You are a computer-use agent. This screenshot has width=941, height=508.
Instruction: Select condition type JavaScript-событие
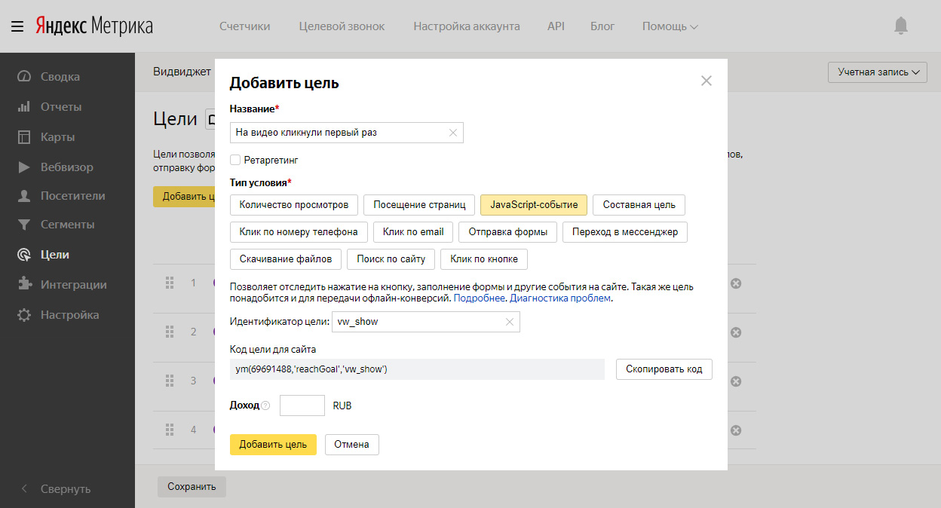coord(534,204)
